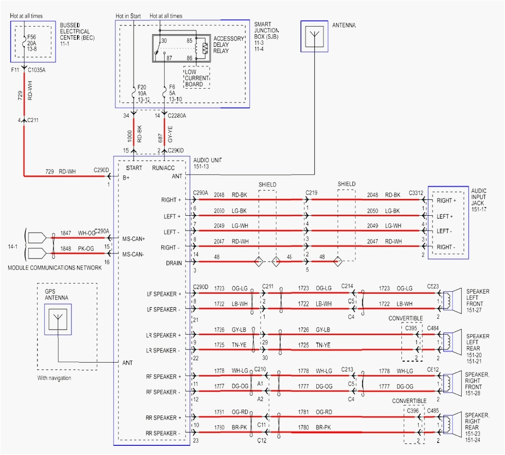Select the Module Communications Network label
Screen dimensions: 505x455
coord(55,266)
